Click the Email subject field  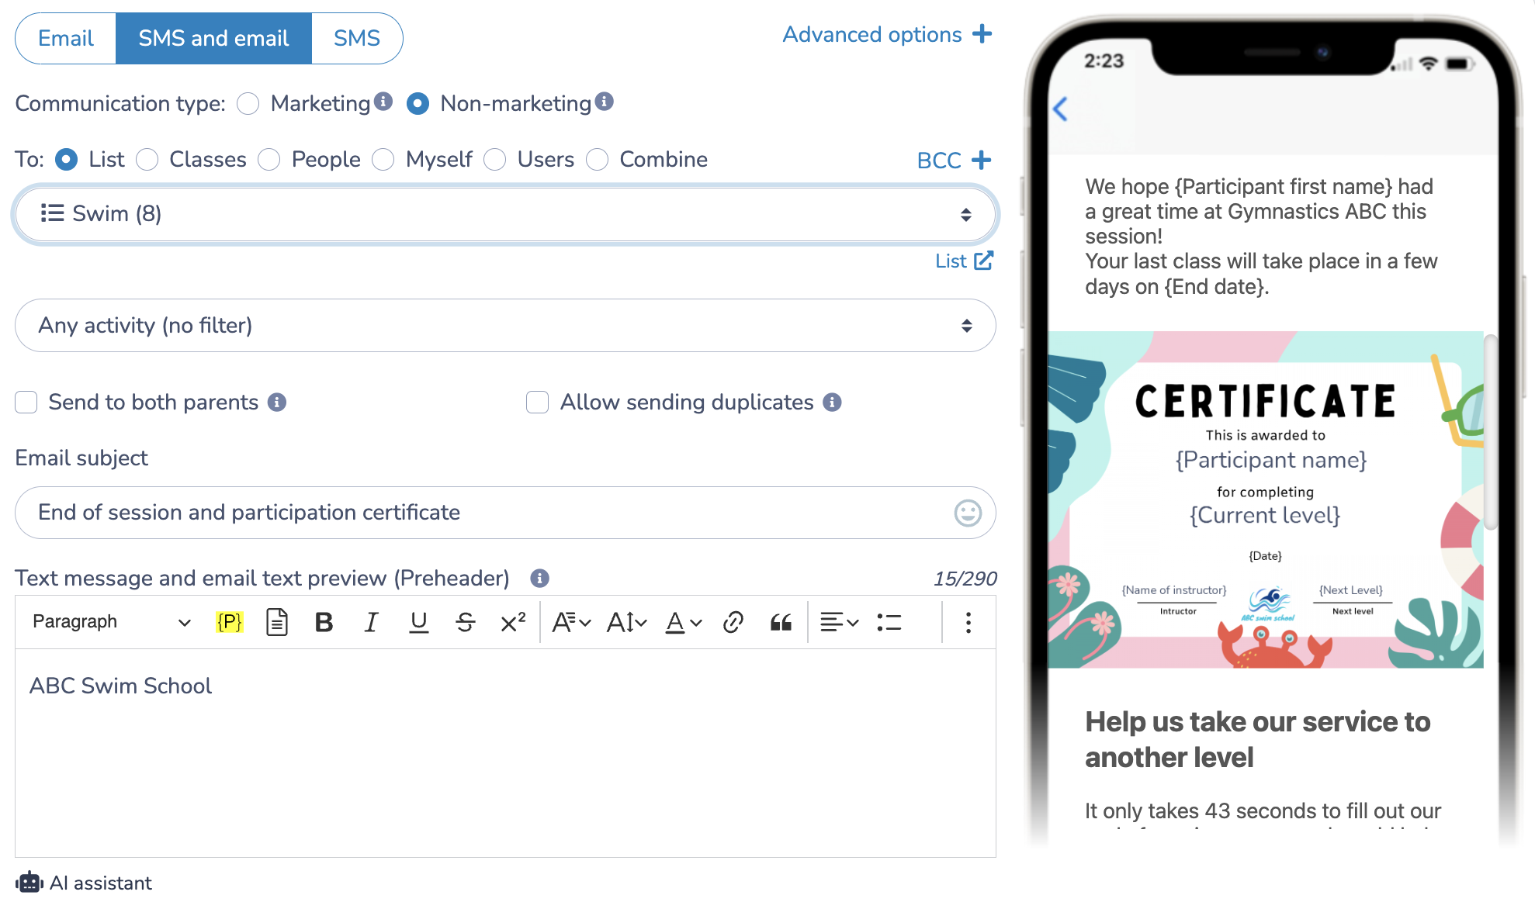(505, 513)
